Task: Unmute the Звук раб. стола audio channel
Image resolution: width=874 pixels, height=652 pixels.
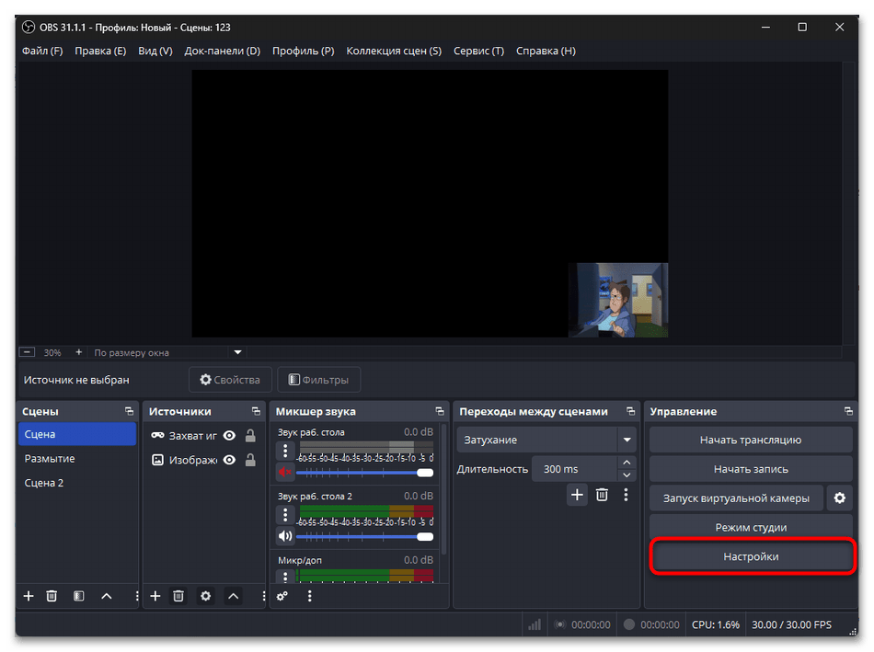Action: [x=285, y=472]
